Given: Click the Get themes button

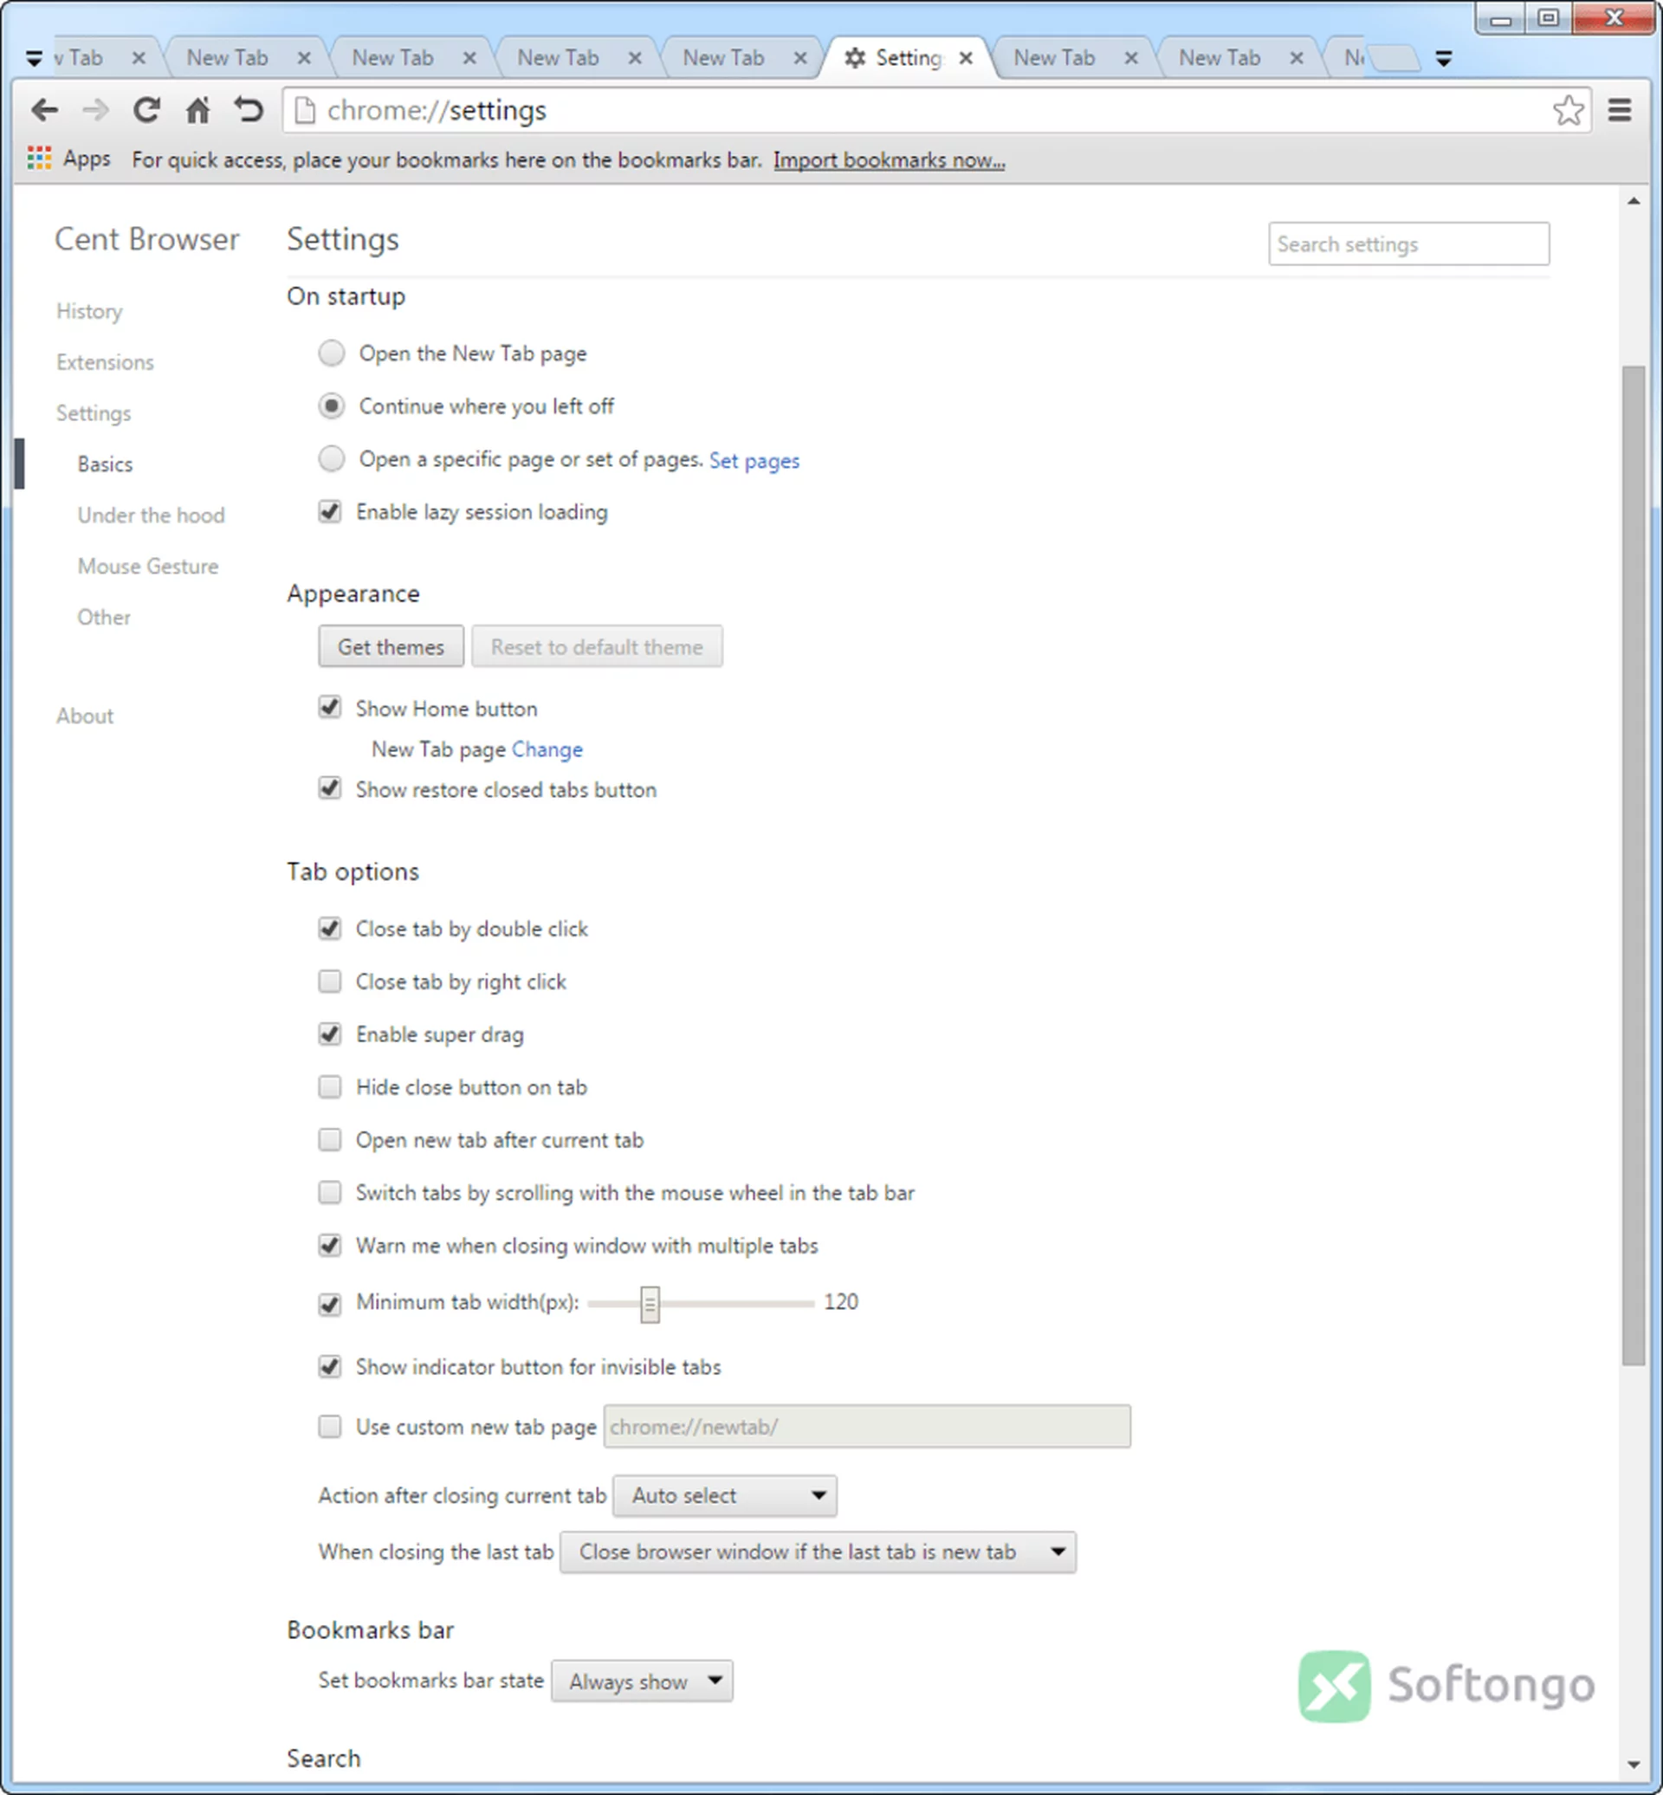Looking at the screenshot, I should 391,647.
